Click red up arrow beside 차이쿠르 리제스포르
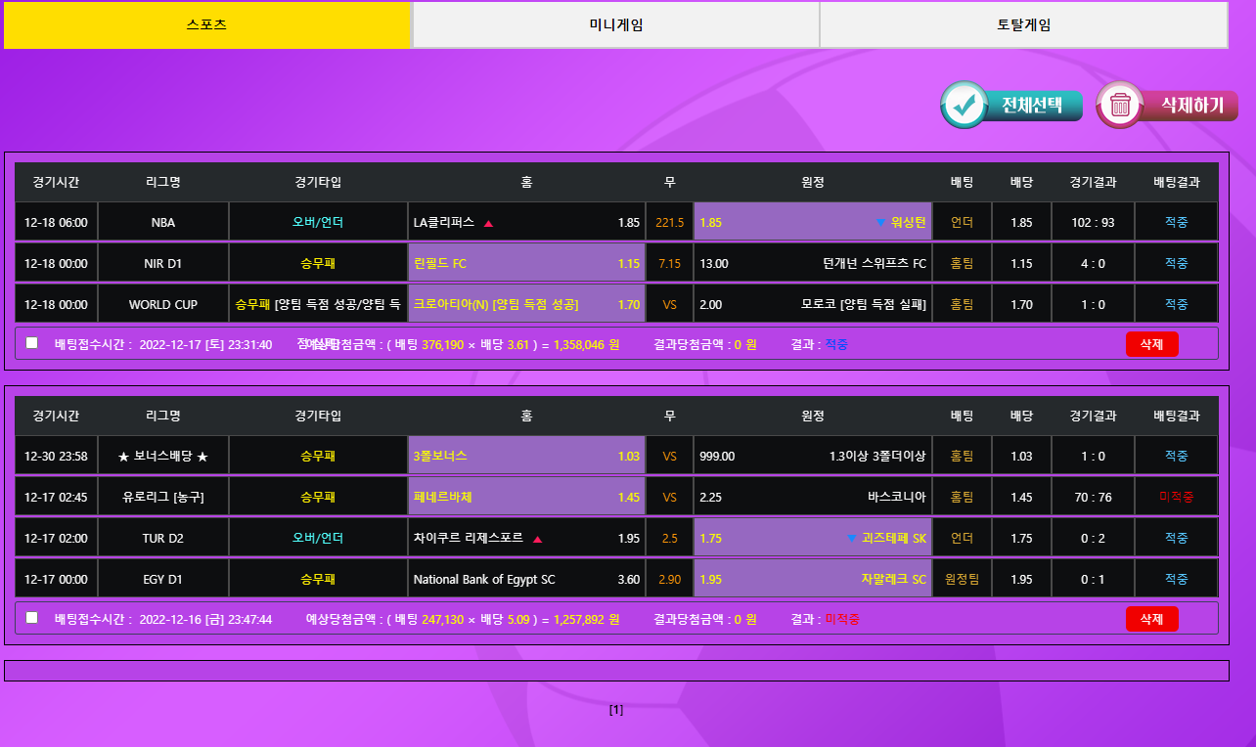 pyautogui.click(x=537, y=539)
